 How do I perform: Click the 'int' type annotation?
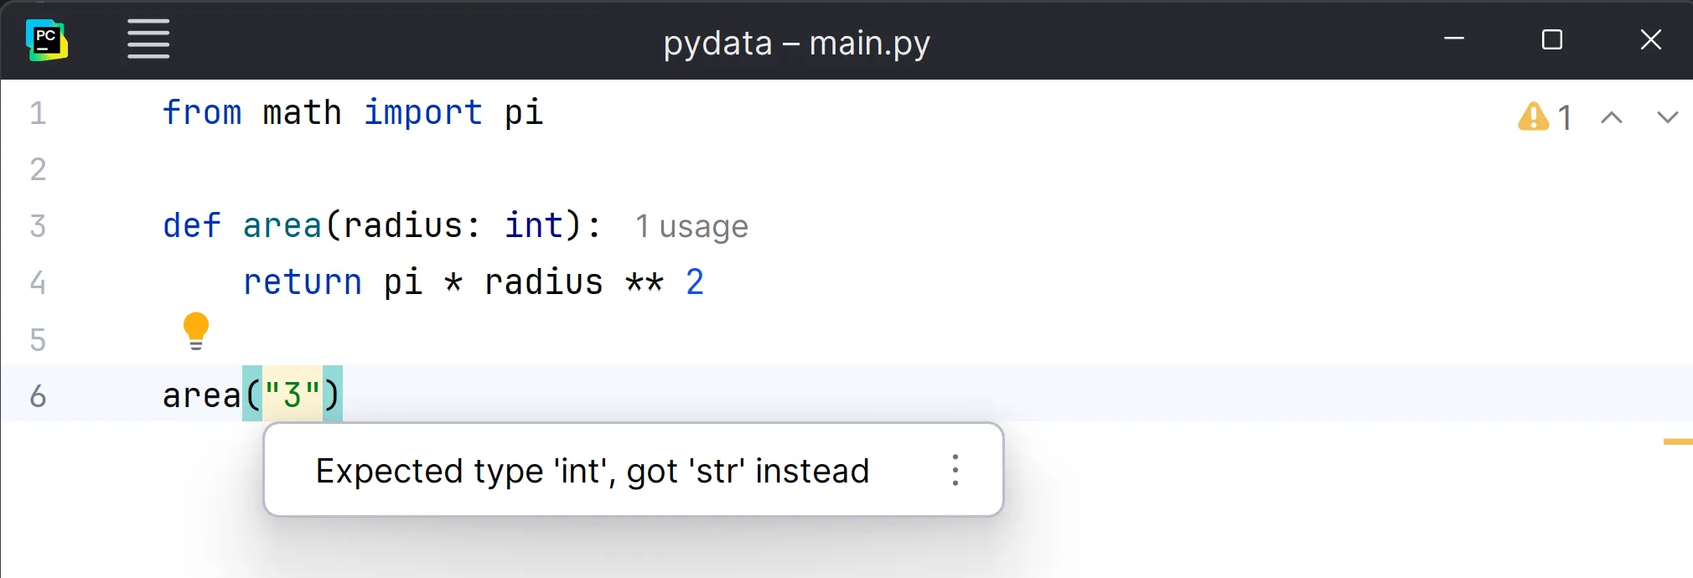pos(533,225)
